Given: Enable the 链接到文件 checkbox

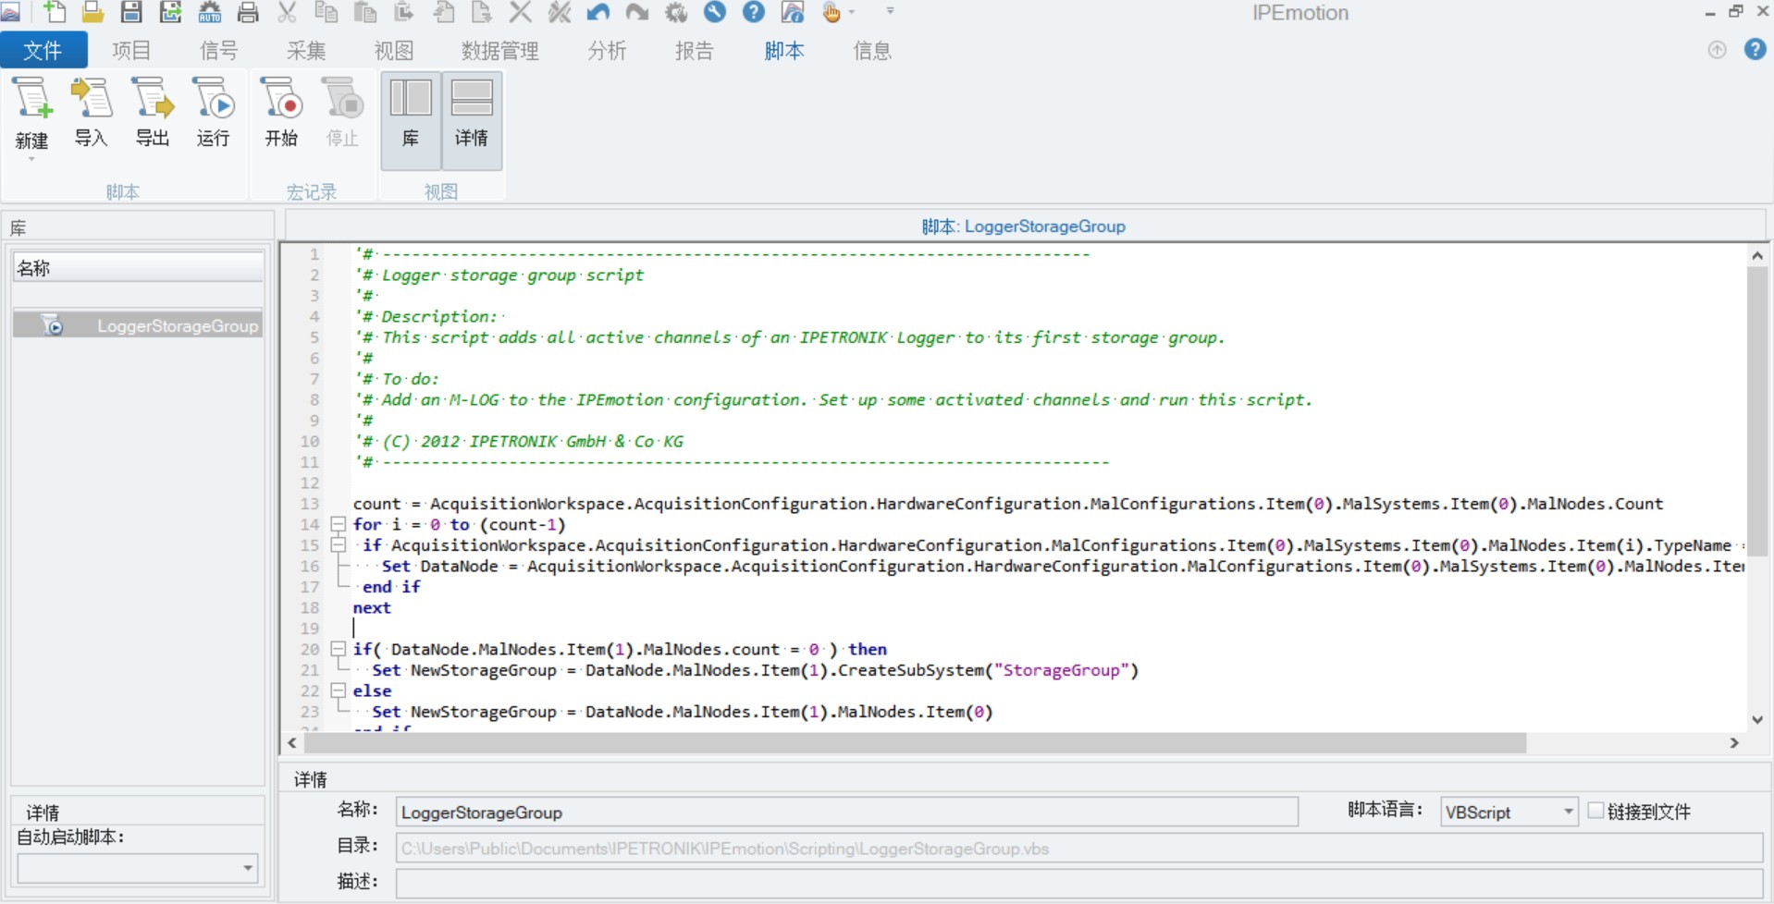Looking at the screenshot, I should coord(1595,810).
